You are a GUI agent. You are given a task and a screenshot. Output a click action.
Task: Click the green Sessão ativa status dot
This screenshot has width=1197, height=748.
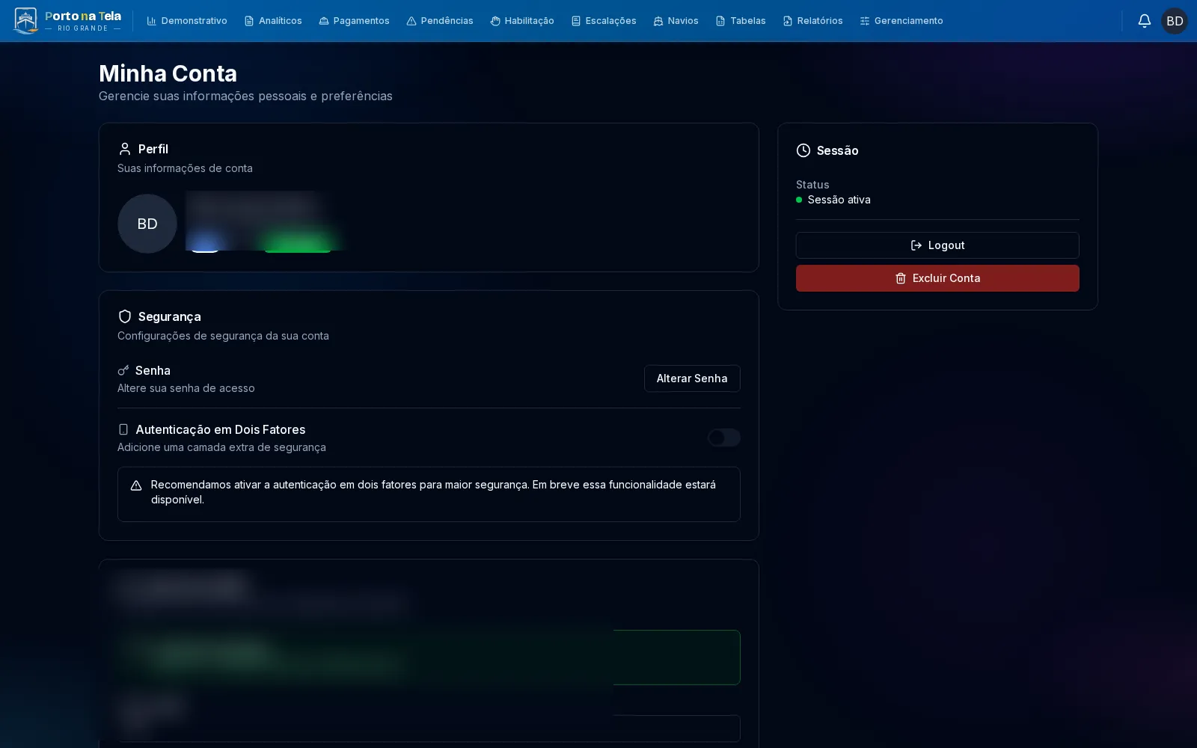click(x=799, y=200)
